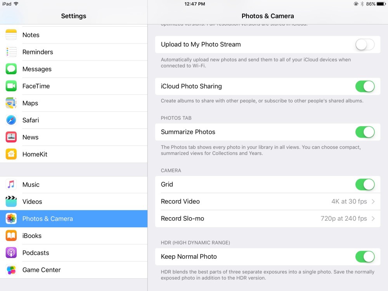Enable Upload to My Photo Stream
388x291 pixels.
coord(365,45)
